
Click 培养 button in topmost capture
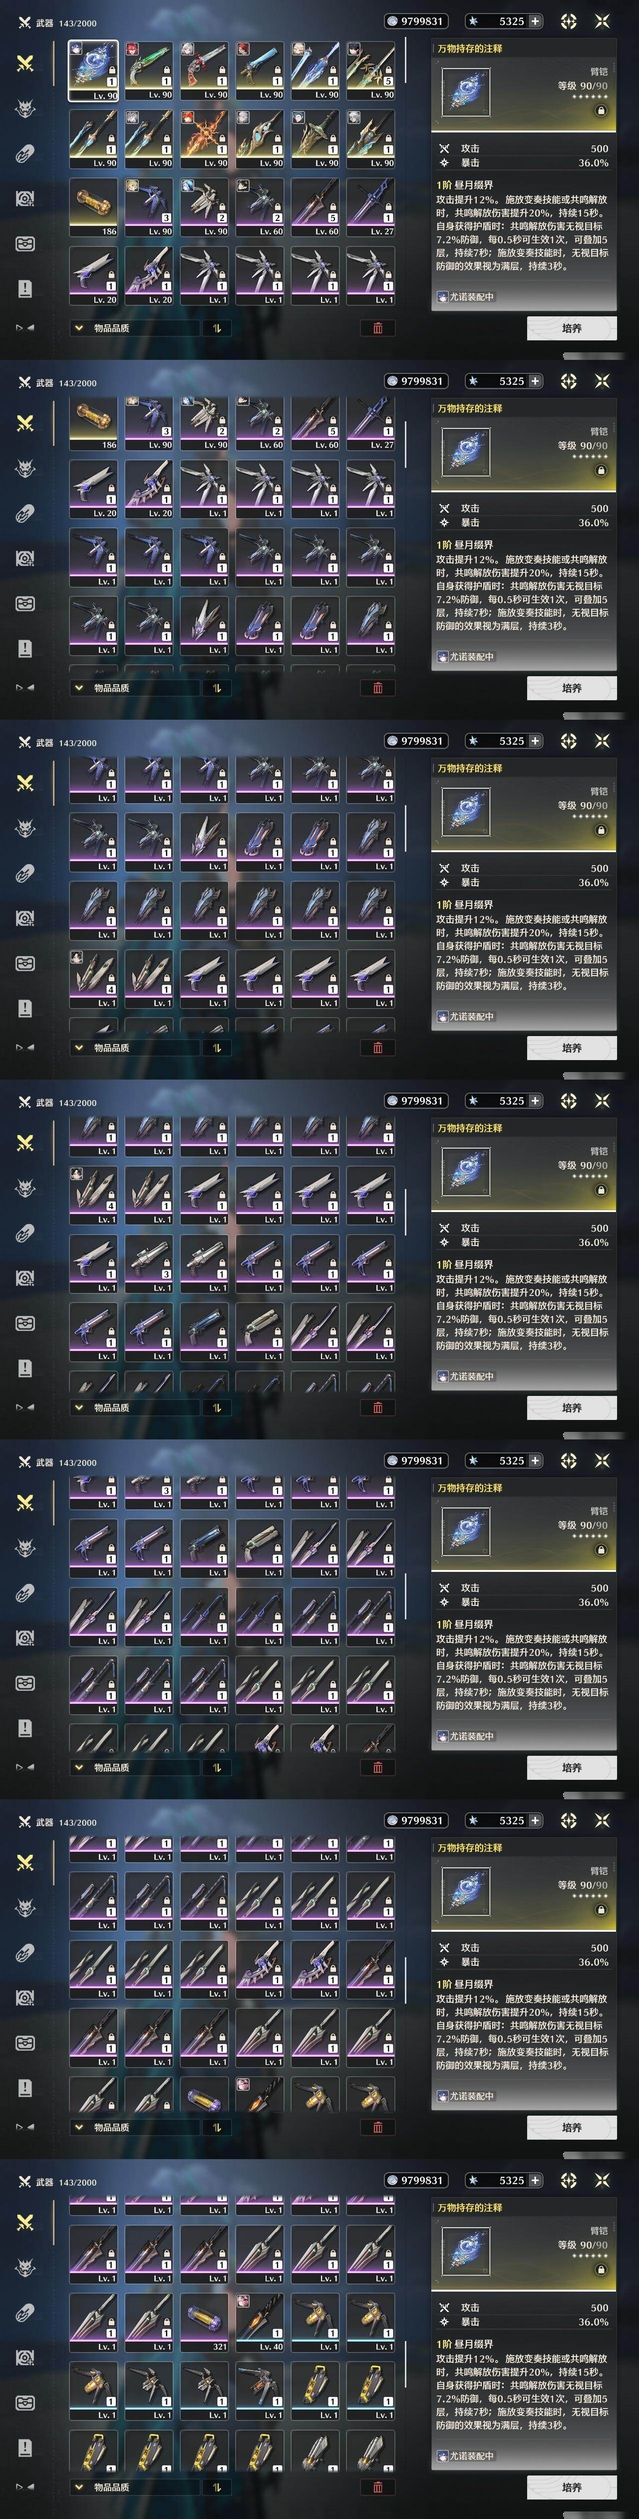572,328
